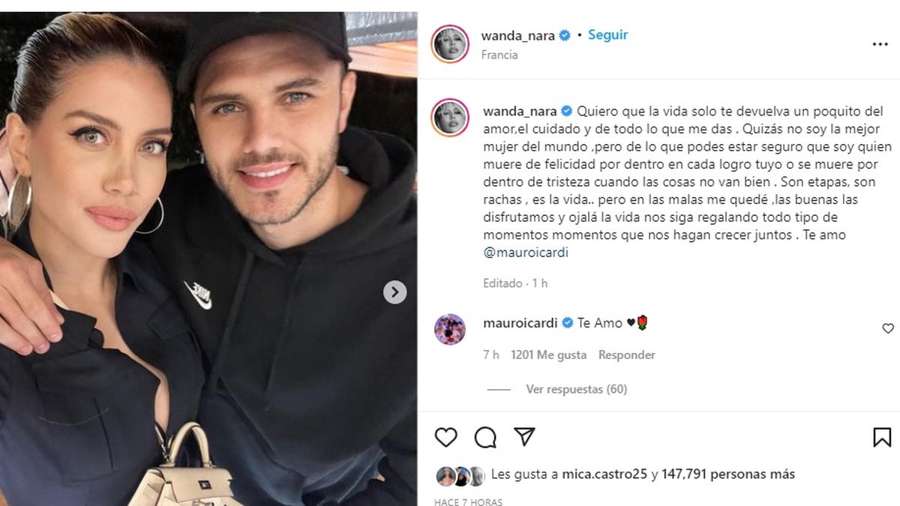Image resolution: width=900 pixels, height=506 pixels.
Task: Open the @mauroicardi mention in caption
Action: click(x=526, y=253)
